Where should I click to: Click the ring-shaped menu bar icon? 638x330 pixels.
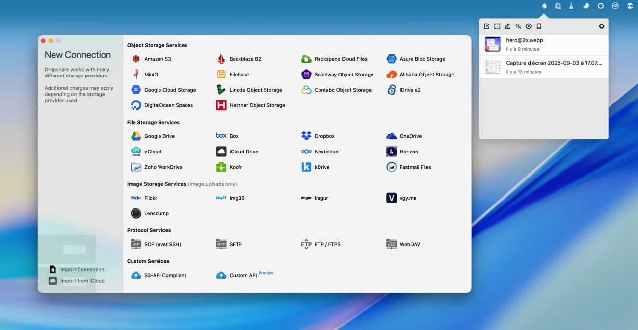[x=600, y=6]
